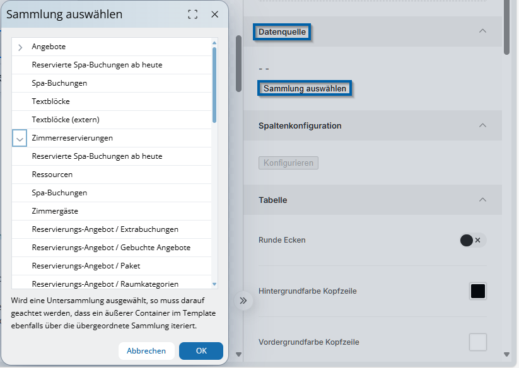Image resolution: width=519 pixels, height=368 pixels.
Task: Click the Konfigurieren button
Action: (x=288, y=163)
